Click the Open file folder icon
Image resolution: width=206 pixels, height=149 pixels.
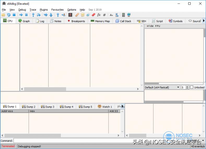pyautogui.click(x=3, y=15)
